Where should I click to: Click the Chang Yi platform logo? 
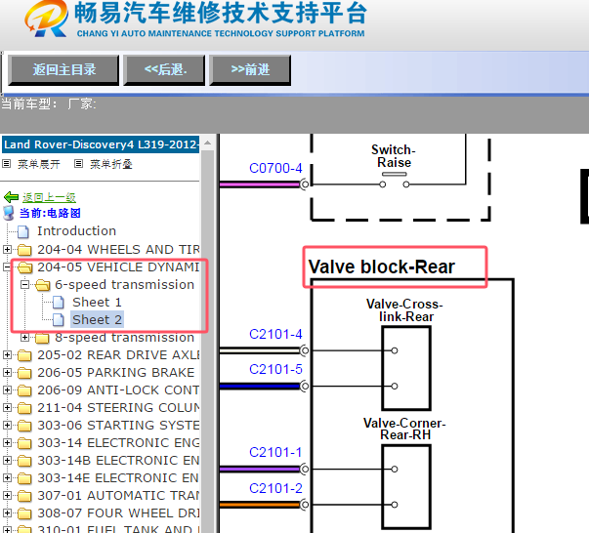click(47, 19)
